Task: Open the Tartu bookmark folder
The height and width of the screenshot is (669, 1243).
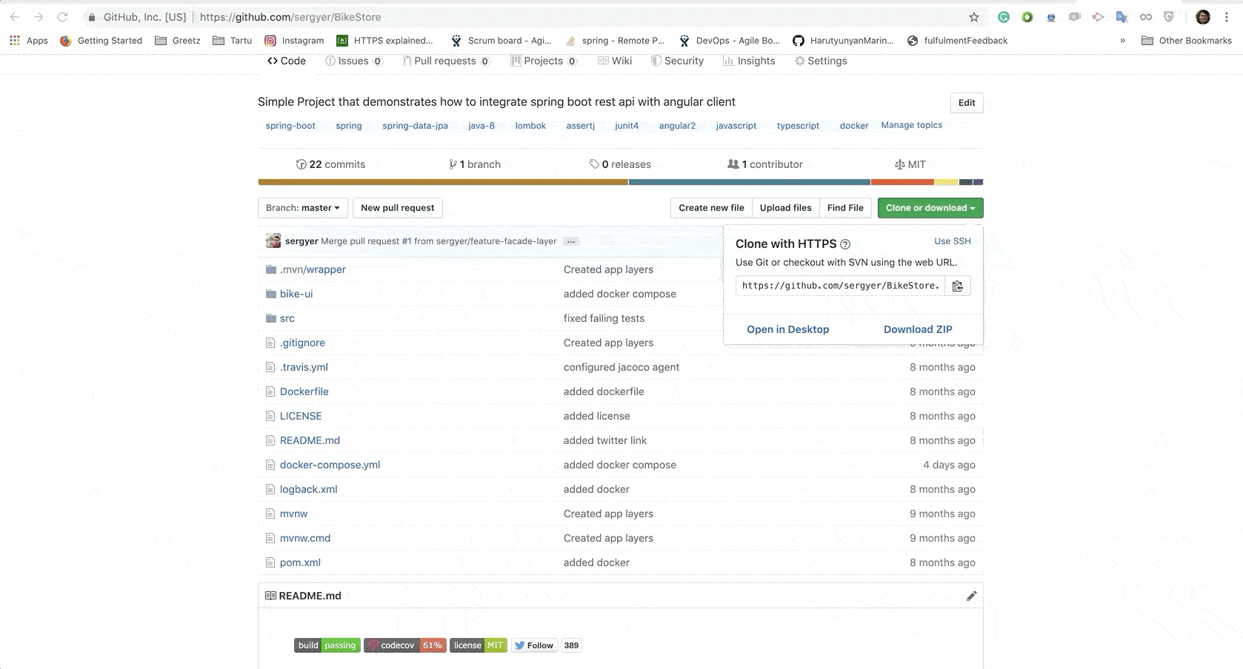Action: point(233,41)
